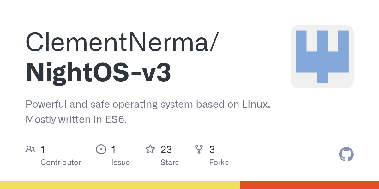This screenshot has height=189, width=379.
Task: Click the yellow language bar segment
Action: coord(120,185)
